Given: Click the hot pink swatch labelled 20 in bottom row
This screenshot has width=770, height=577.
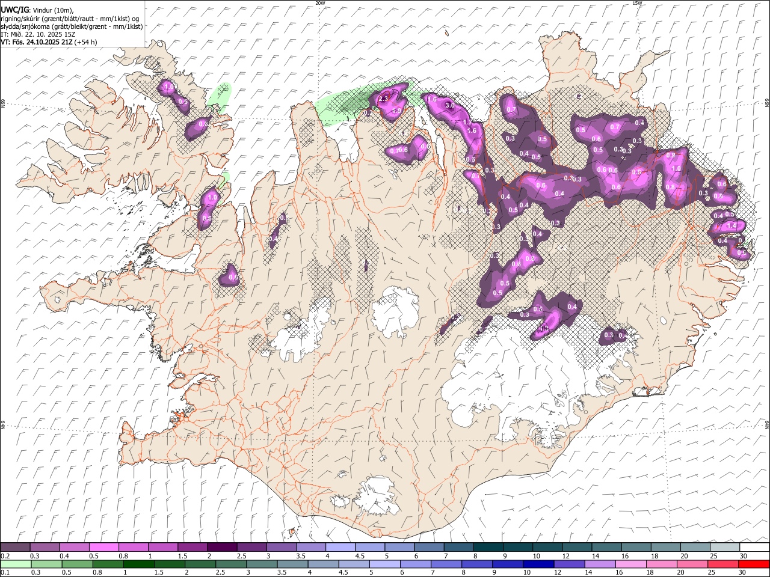Looking at the screenshot, I should coord(692,564).
